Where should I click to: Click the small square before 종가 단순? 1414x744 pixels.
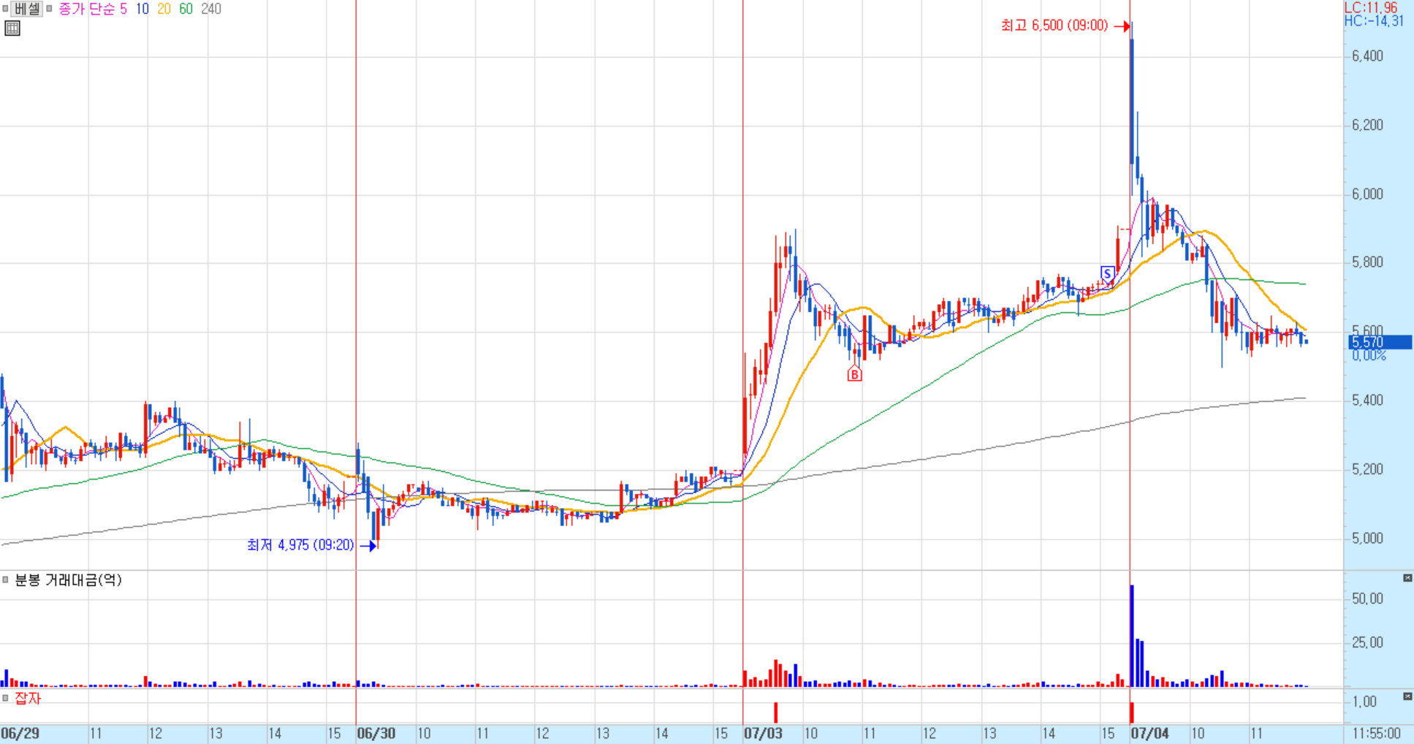pos(50,9)
